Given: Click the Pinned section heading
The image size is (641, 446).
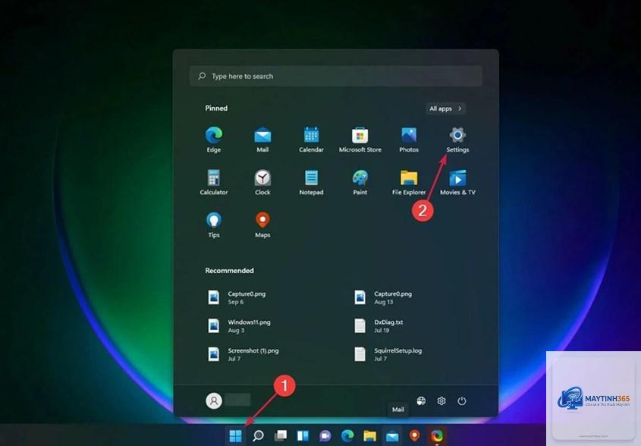Looking at the screenshot, I should pos(216,108).
